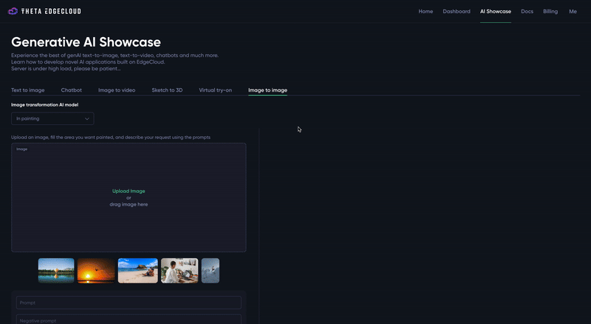The width and height of the screenshot is (591, 324).
Task: Select AI Showcase in top navigation
Action: point(495,11)
